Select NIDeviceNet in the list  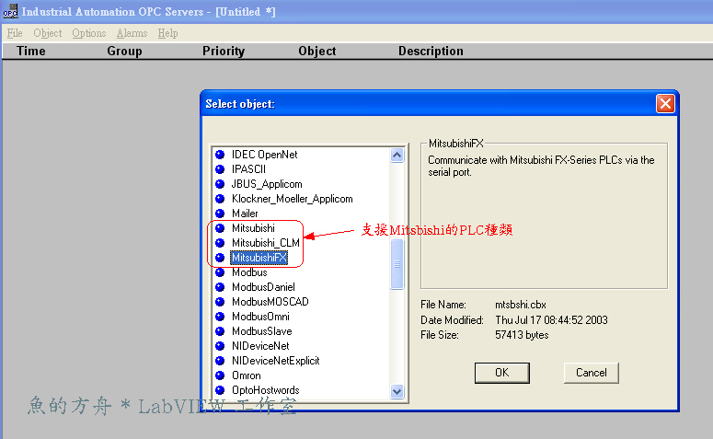(x=260, y=346)
